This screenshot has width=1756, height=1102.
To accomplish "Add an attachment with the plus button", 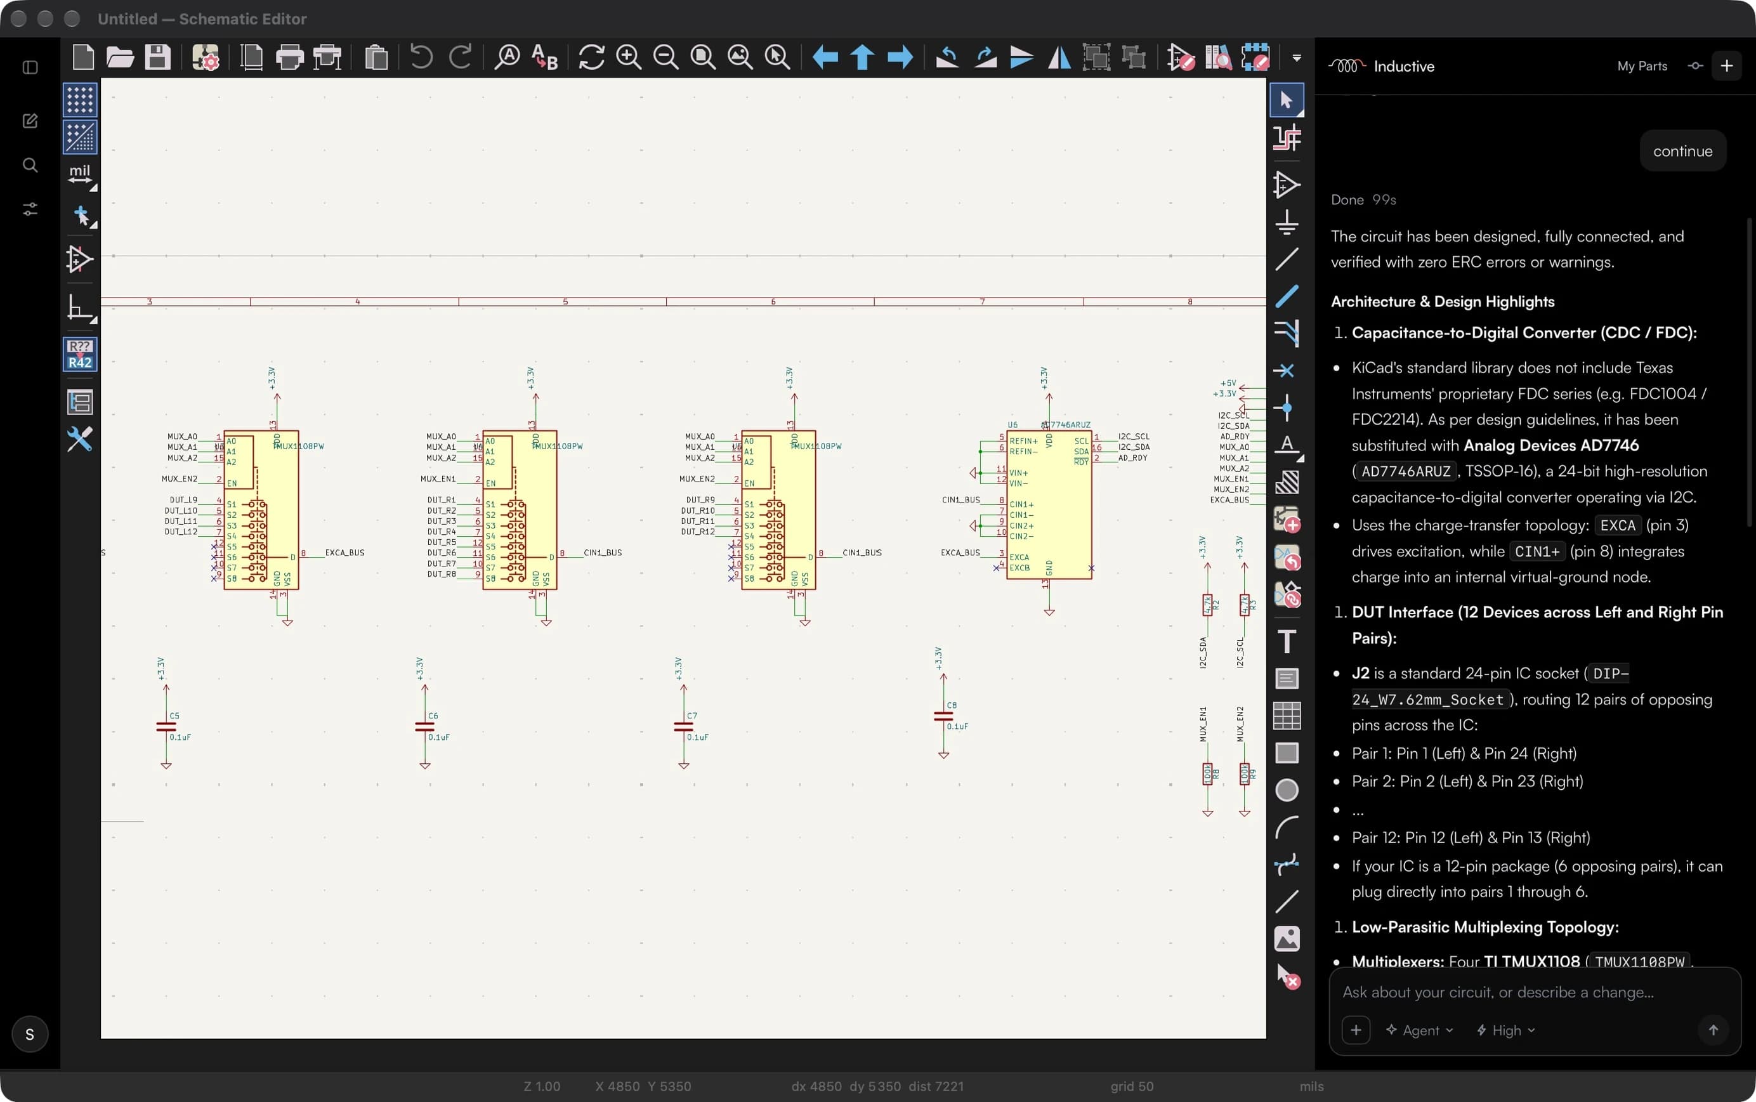I will click(1355, 1030).
